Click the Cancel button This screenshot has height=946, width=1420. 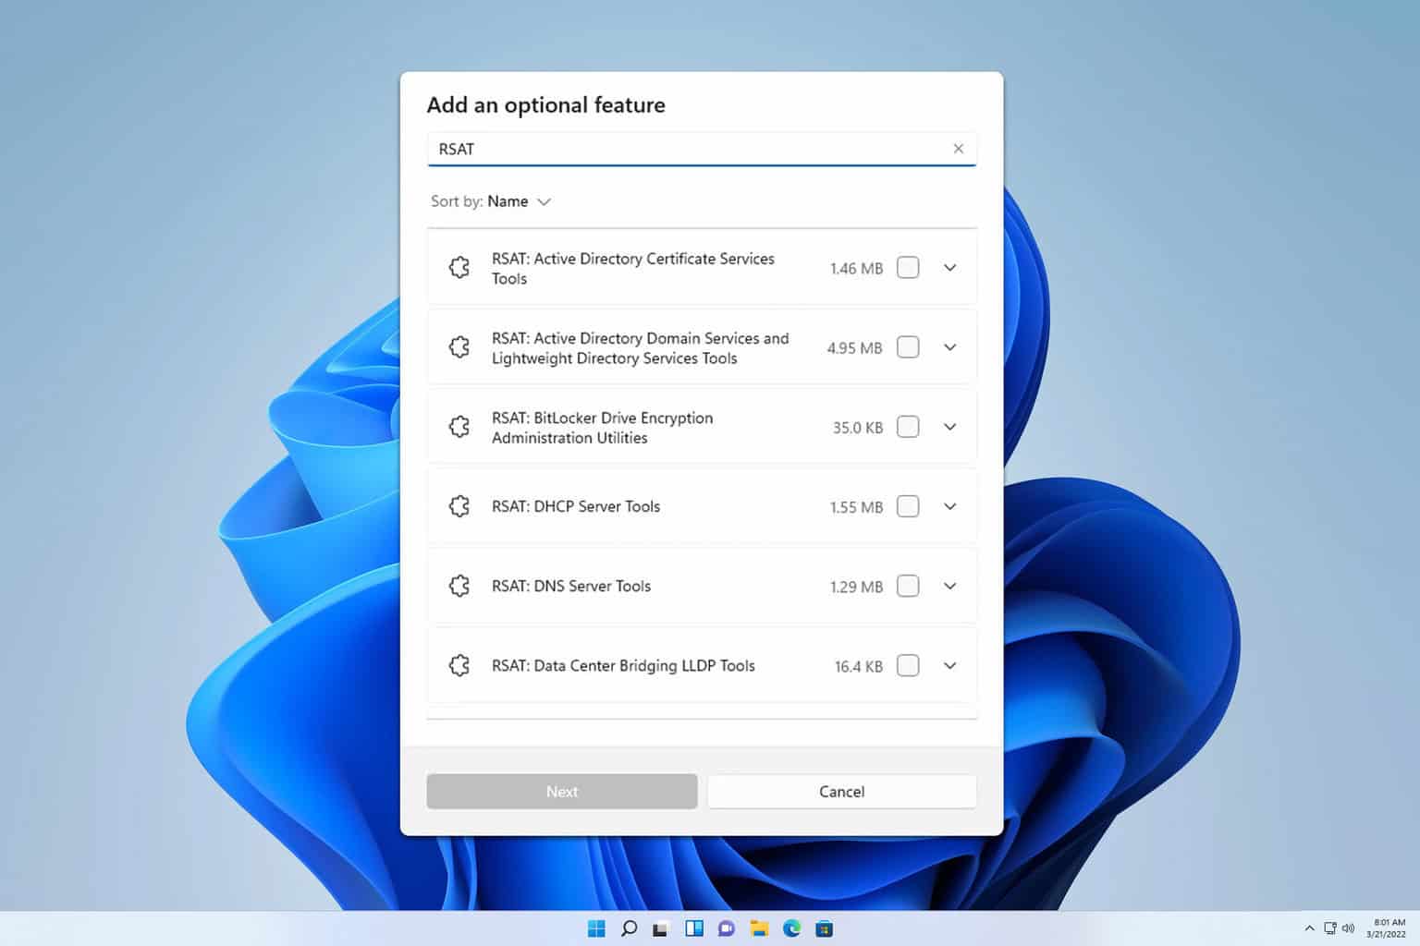841,792
